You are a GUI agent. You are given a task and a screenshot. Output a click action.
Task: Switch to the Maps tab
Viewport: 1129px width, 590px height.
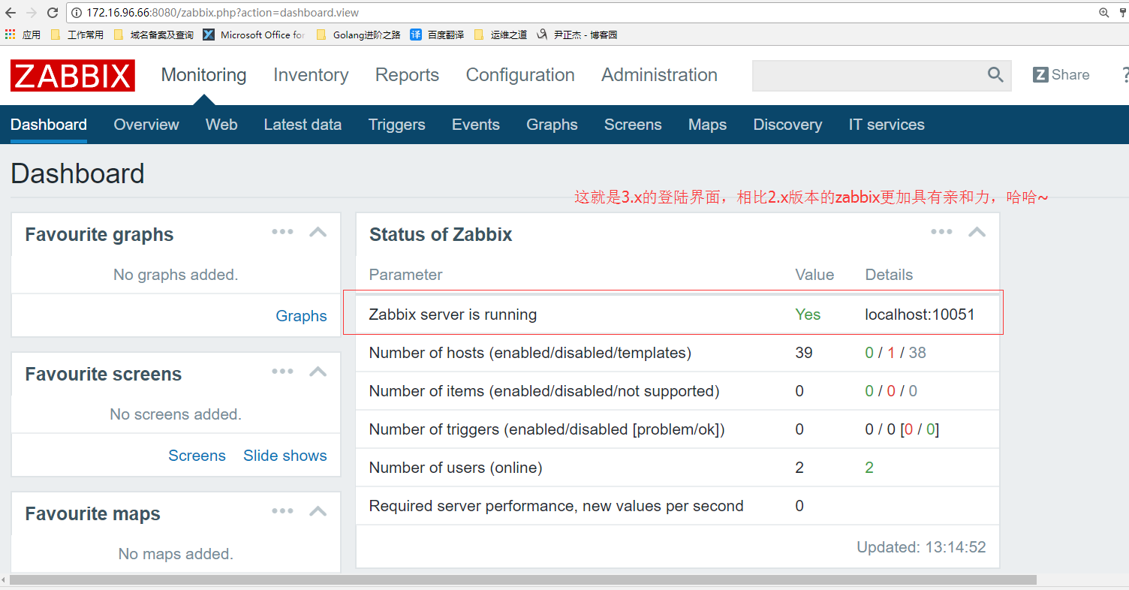pos(707,125)
